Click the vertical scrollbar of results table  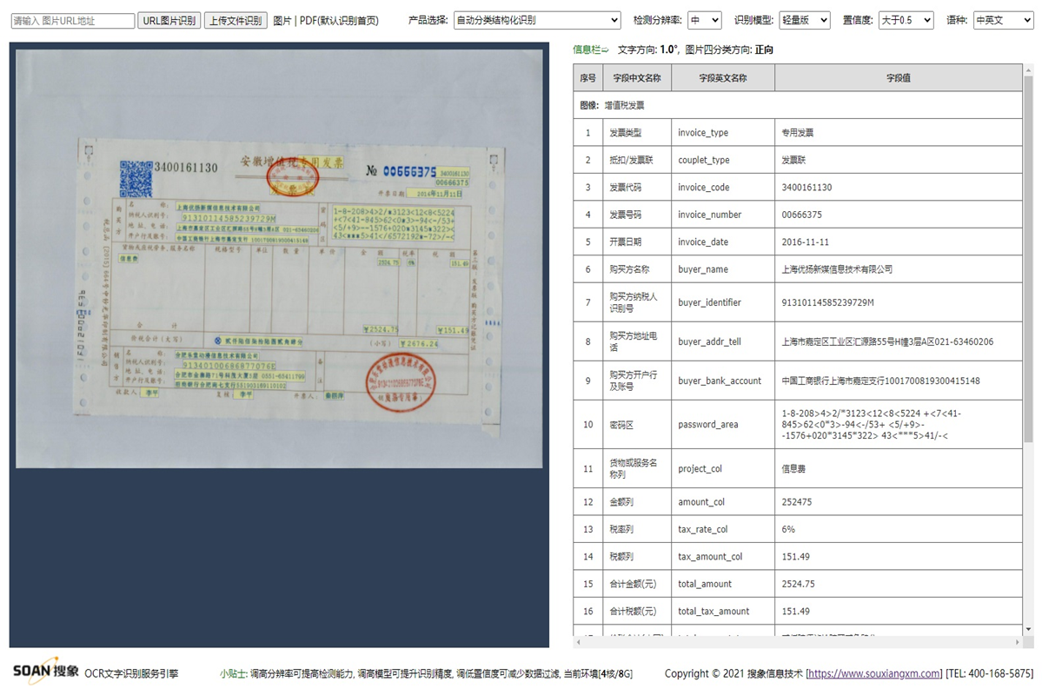pos(1028,261)
